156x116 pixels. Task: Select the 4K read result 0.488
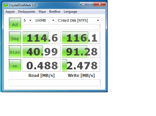(41, 65)
